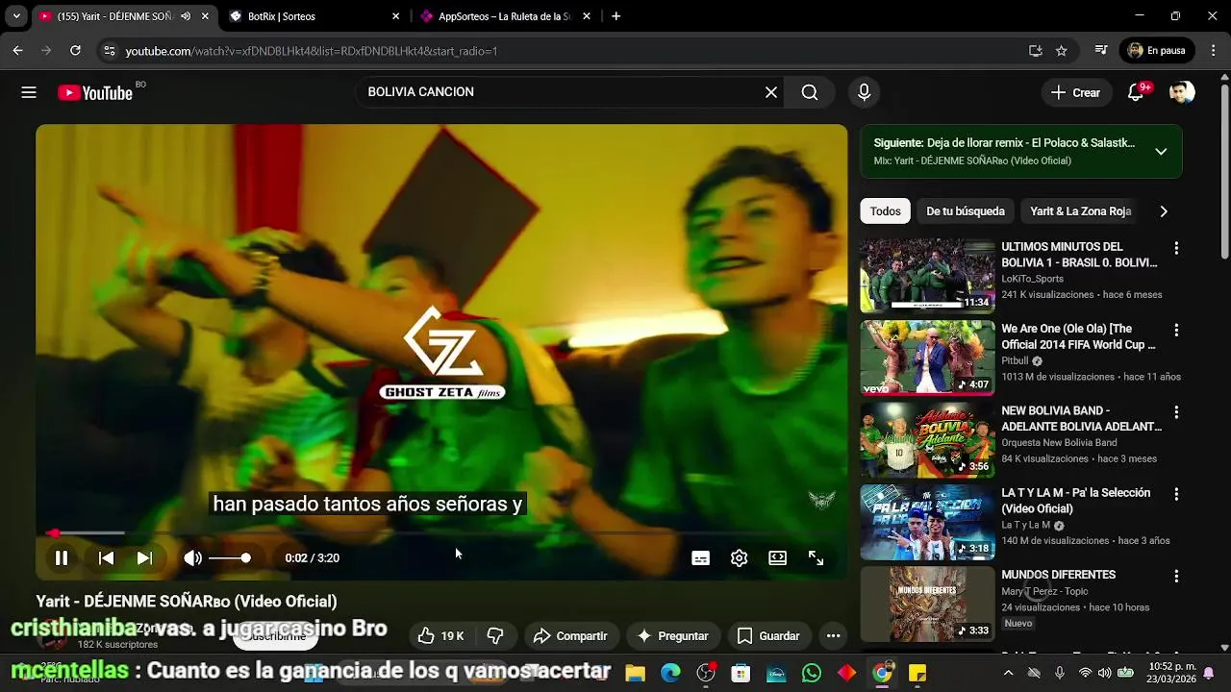Open LoKiTo_Sports channel name
Viewport: 1231px width, 692px height.
(x=1032, y=279)
